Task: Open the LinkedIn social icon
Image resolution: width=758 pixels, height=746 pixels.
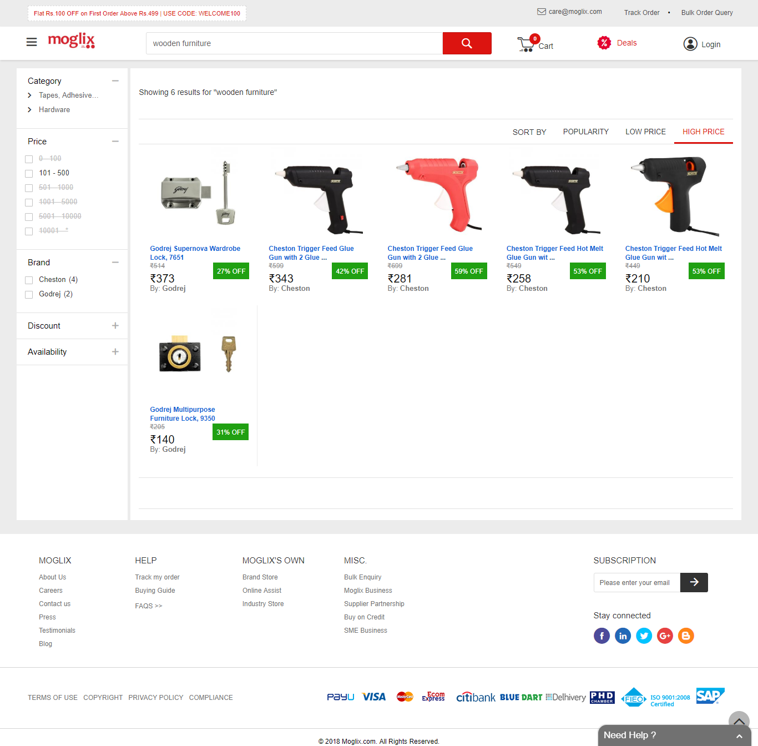Action: click(623, 636)
